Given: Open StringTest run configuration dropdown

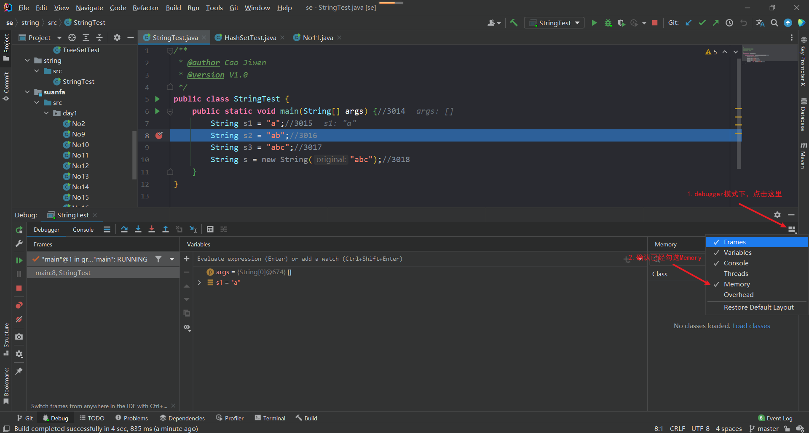Looking at the screenshot, I should tap(554, 23).
